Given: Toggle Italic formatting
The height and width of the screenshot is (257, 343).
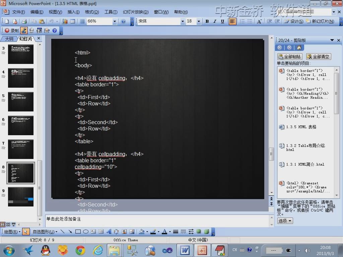Looking at the screenshot, I should click(215, 21).
